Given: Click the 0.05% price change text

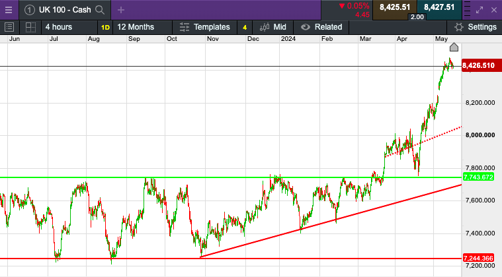Looking at the screenshot, I should pos(358,6).
